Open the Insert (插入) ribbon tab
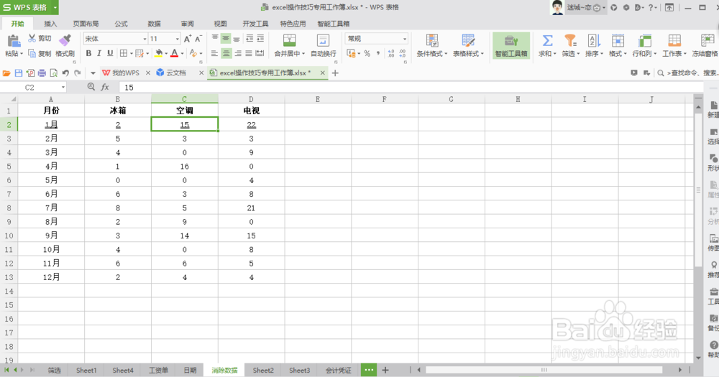This screenshot has height=377, width=719. tap(50, 24)
